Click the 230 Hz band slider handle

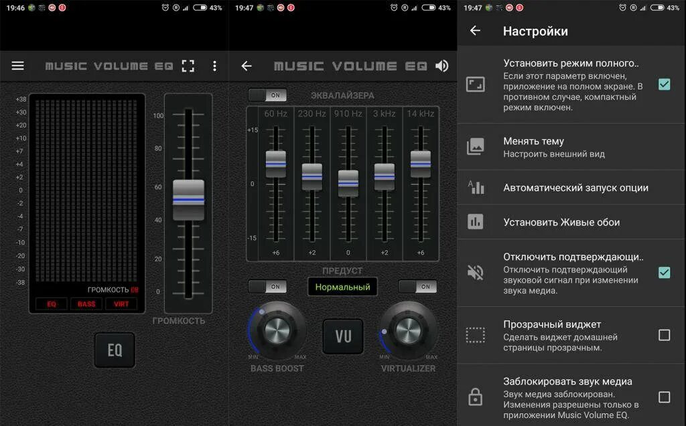312,177
